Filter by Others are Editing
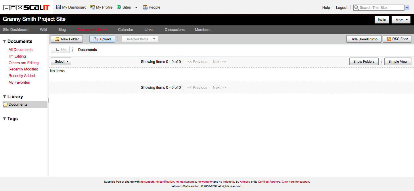The width and height of the screenshot is (414, 191). click(x=24, y=63)
